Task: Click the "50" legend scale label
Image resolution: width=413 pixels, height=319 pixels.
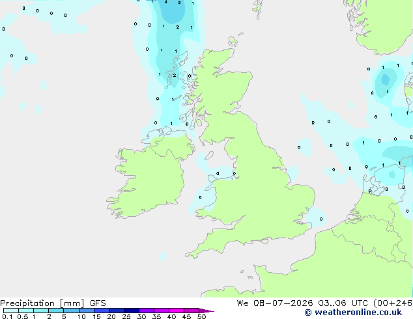Action: [201, 316]
